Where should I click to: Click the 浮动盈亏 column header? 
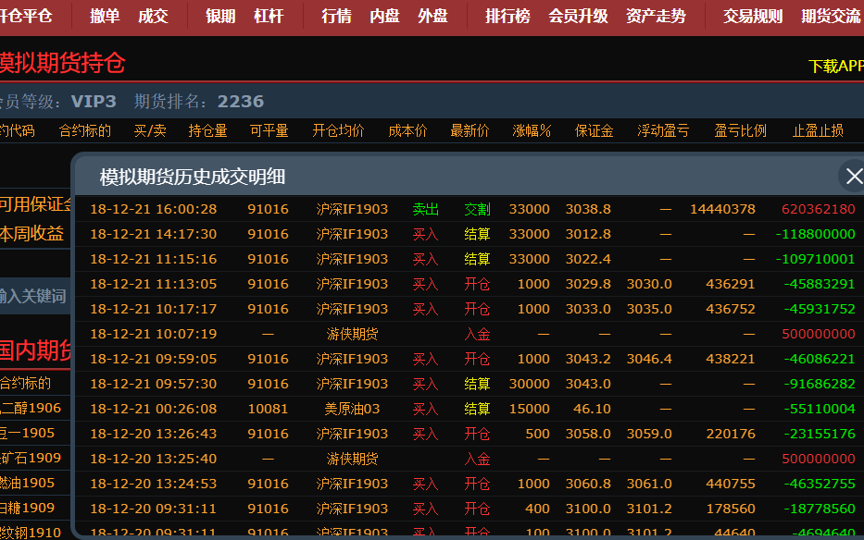663,130
